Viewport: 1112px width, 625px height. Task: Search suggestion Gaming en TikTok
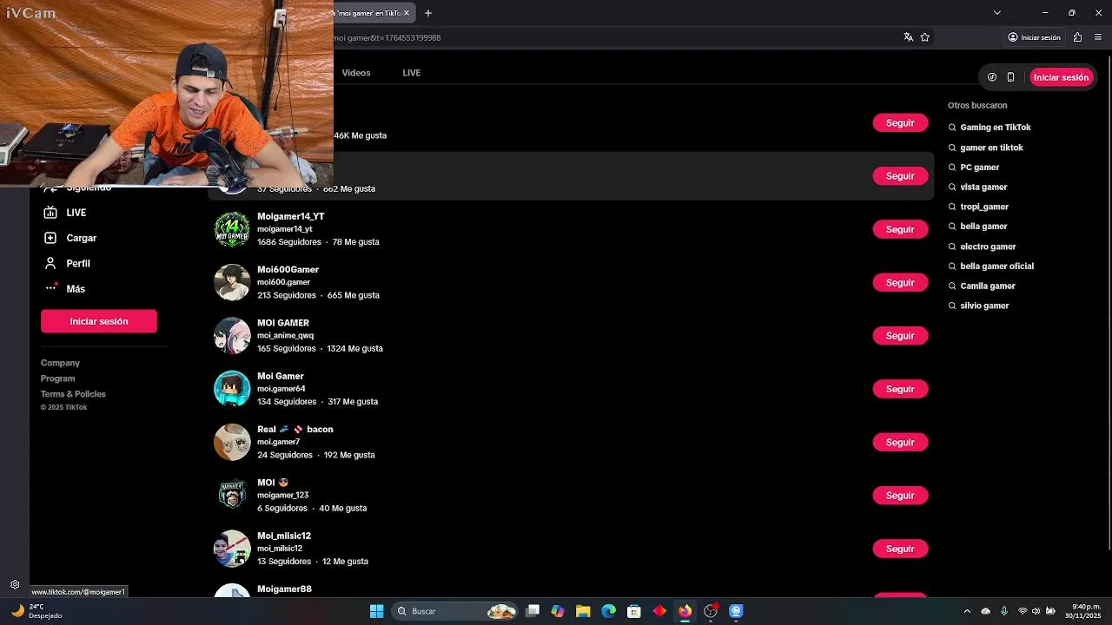coord(996,128)
